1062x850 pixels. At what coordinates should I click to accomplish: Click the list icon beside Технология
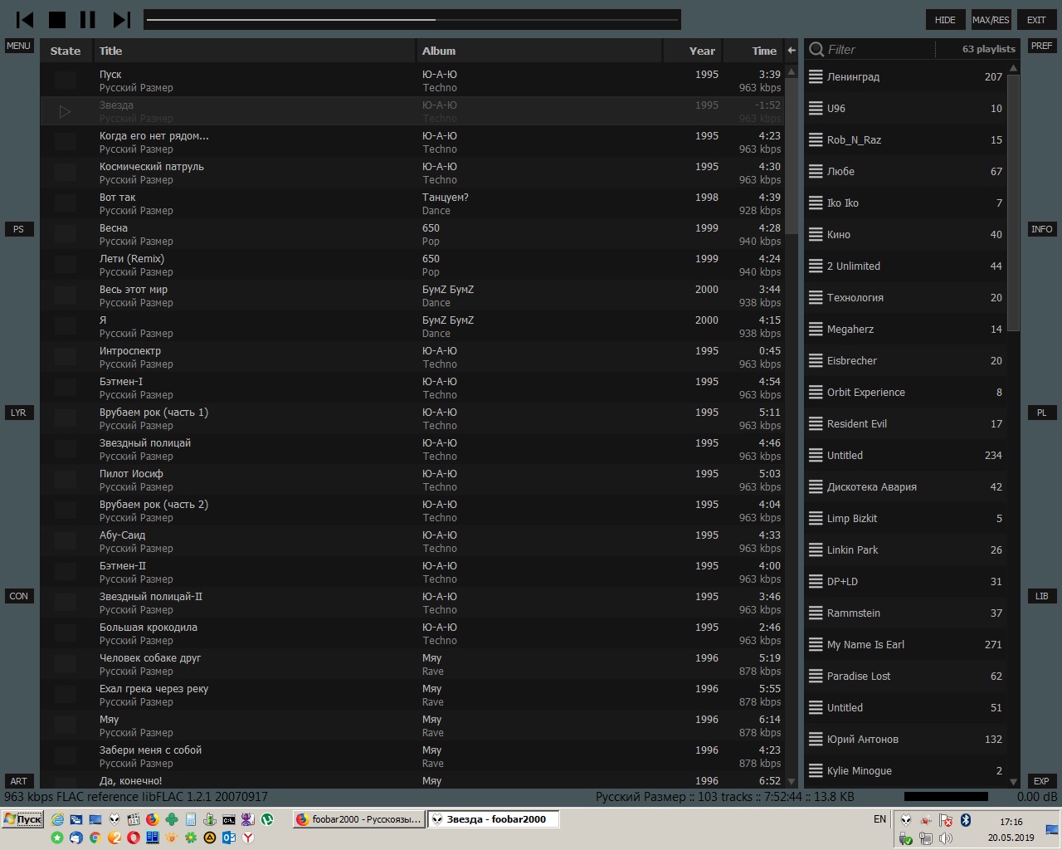point(816,298)
